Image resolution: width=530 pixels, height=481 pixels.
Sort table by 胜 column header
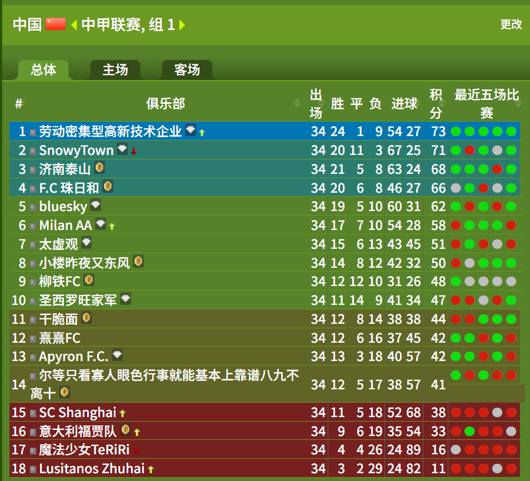coord(337,103)
